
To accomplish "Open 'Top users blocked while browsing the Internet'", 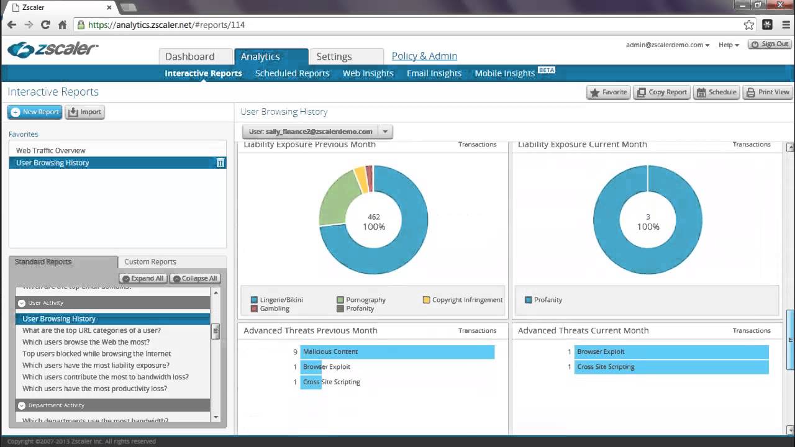I will coord(96,354).
